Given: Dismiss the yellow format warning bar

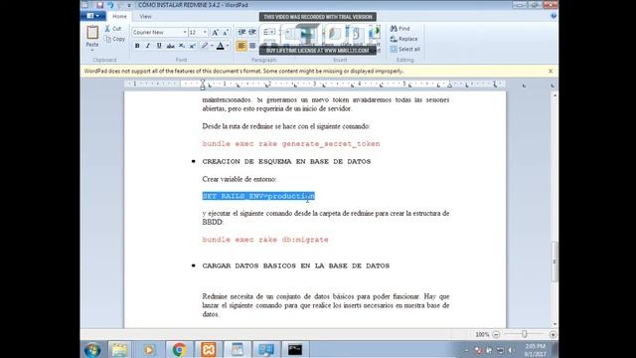Looking at the screenshot, I should (x=551, y=71).
